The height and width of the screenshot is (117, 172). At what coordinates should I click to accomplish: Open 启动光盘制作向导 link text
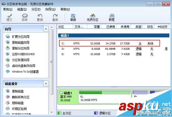tap(24, 66)
